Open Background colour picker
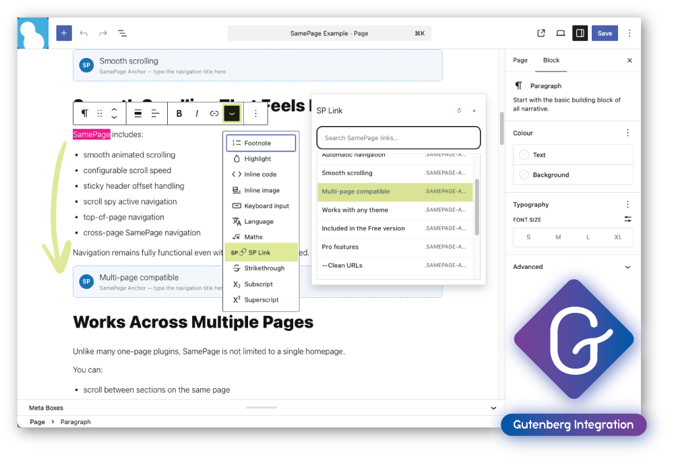 573,175
